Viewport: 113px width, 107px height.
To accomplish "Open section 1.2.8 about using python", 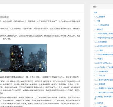I will [103, 63].
